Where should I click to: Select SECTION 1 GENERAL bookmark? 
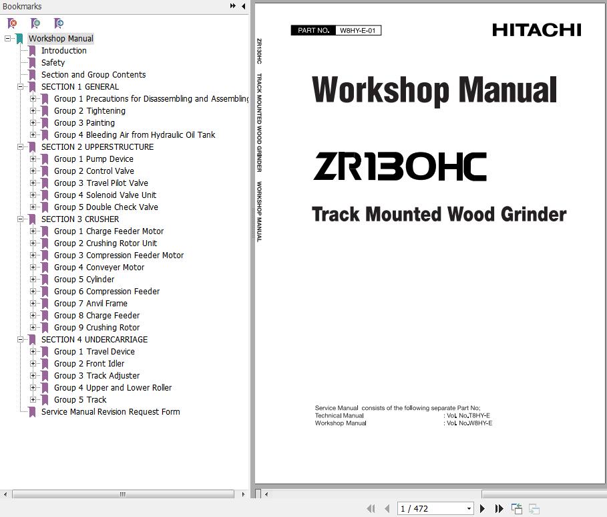click(80, 86)
